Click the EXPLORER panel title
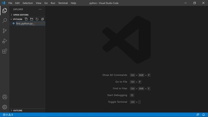Viewport: 208px width, 117px height. (x=18, y=9)
